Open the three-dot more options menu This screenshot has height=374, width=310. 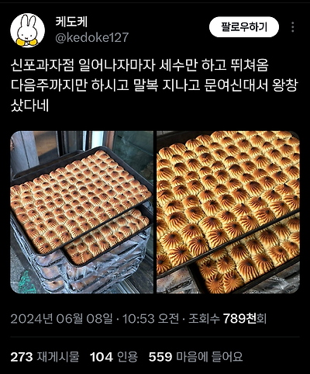pyautogui.click(x=293, y=27)
